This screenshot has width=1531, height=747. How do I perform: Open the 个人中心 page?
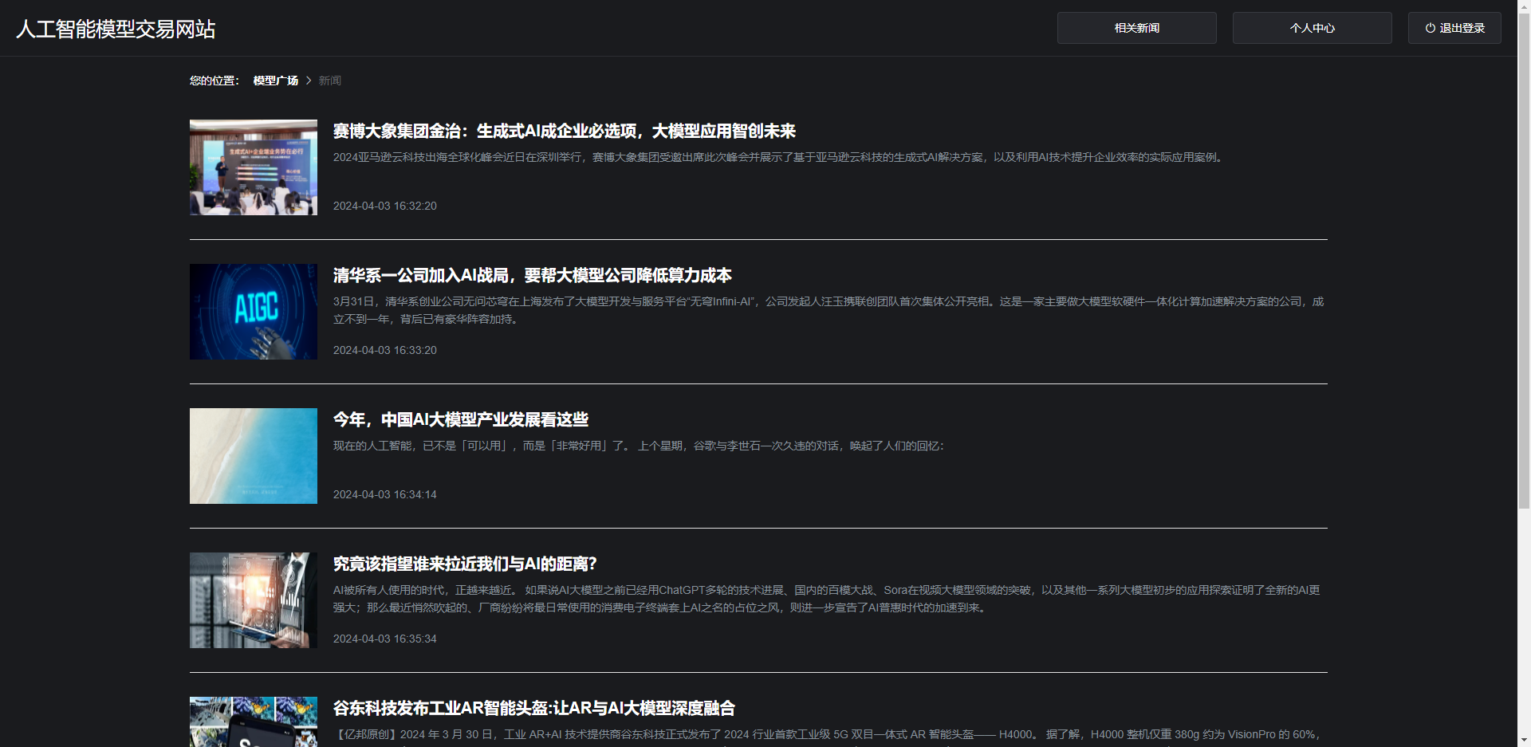click(x=1312, y=27)
